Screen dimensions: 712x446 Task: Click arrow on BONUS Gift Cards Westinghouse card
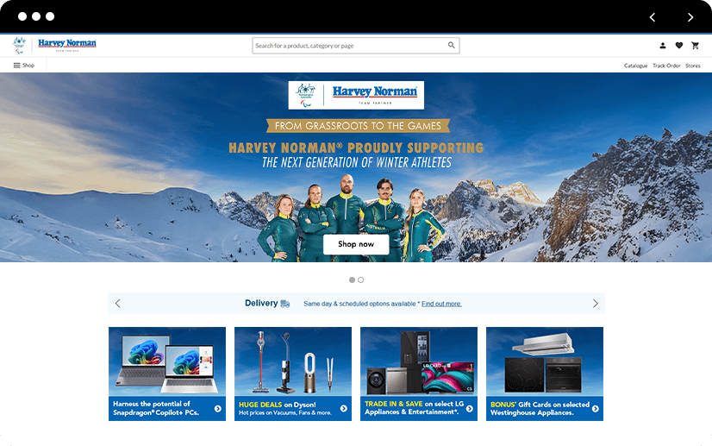pos(596,409)
